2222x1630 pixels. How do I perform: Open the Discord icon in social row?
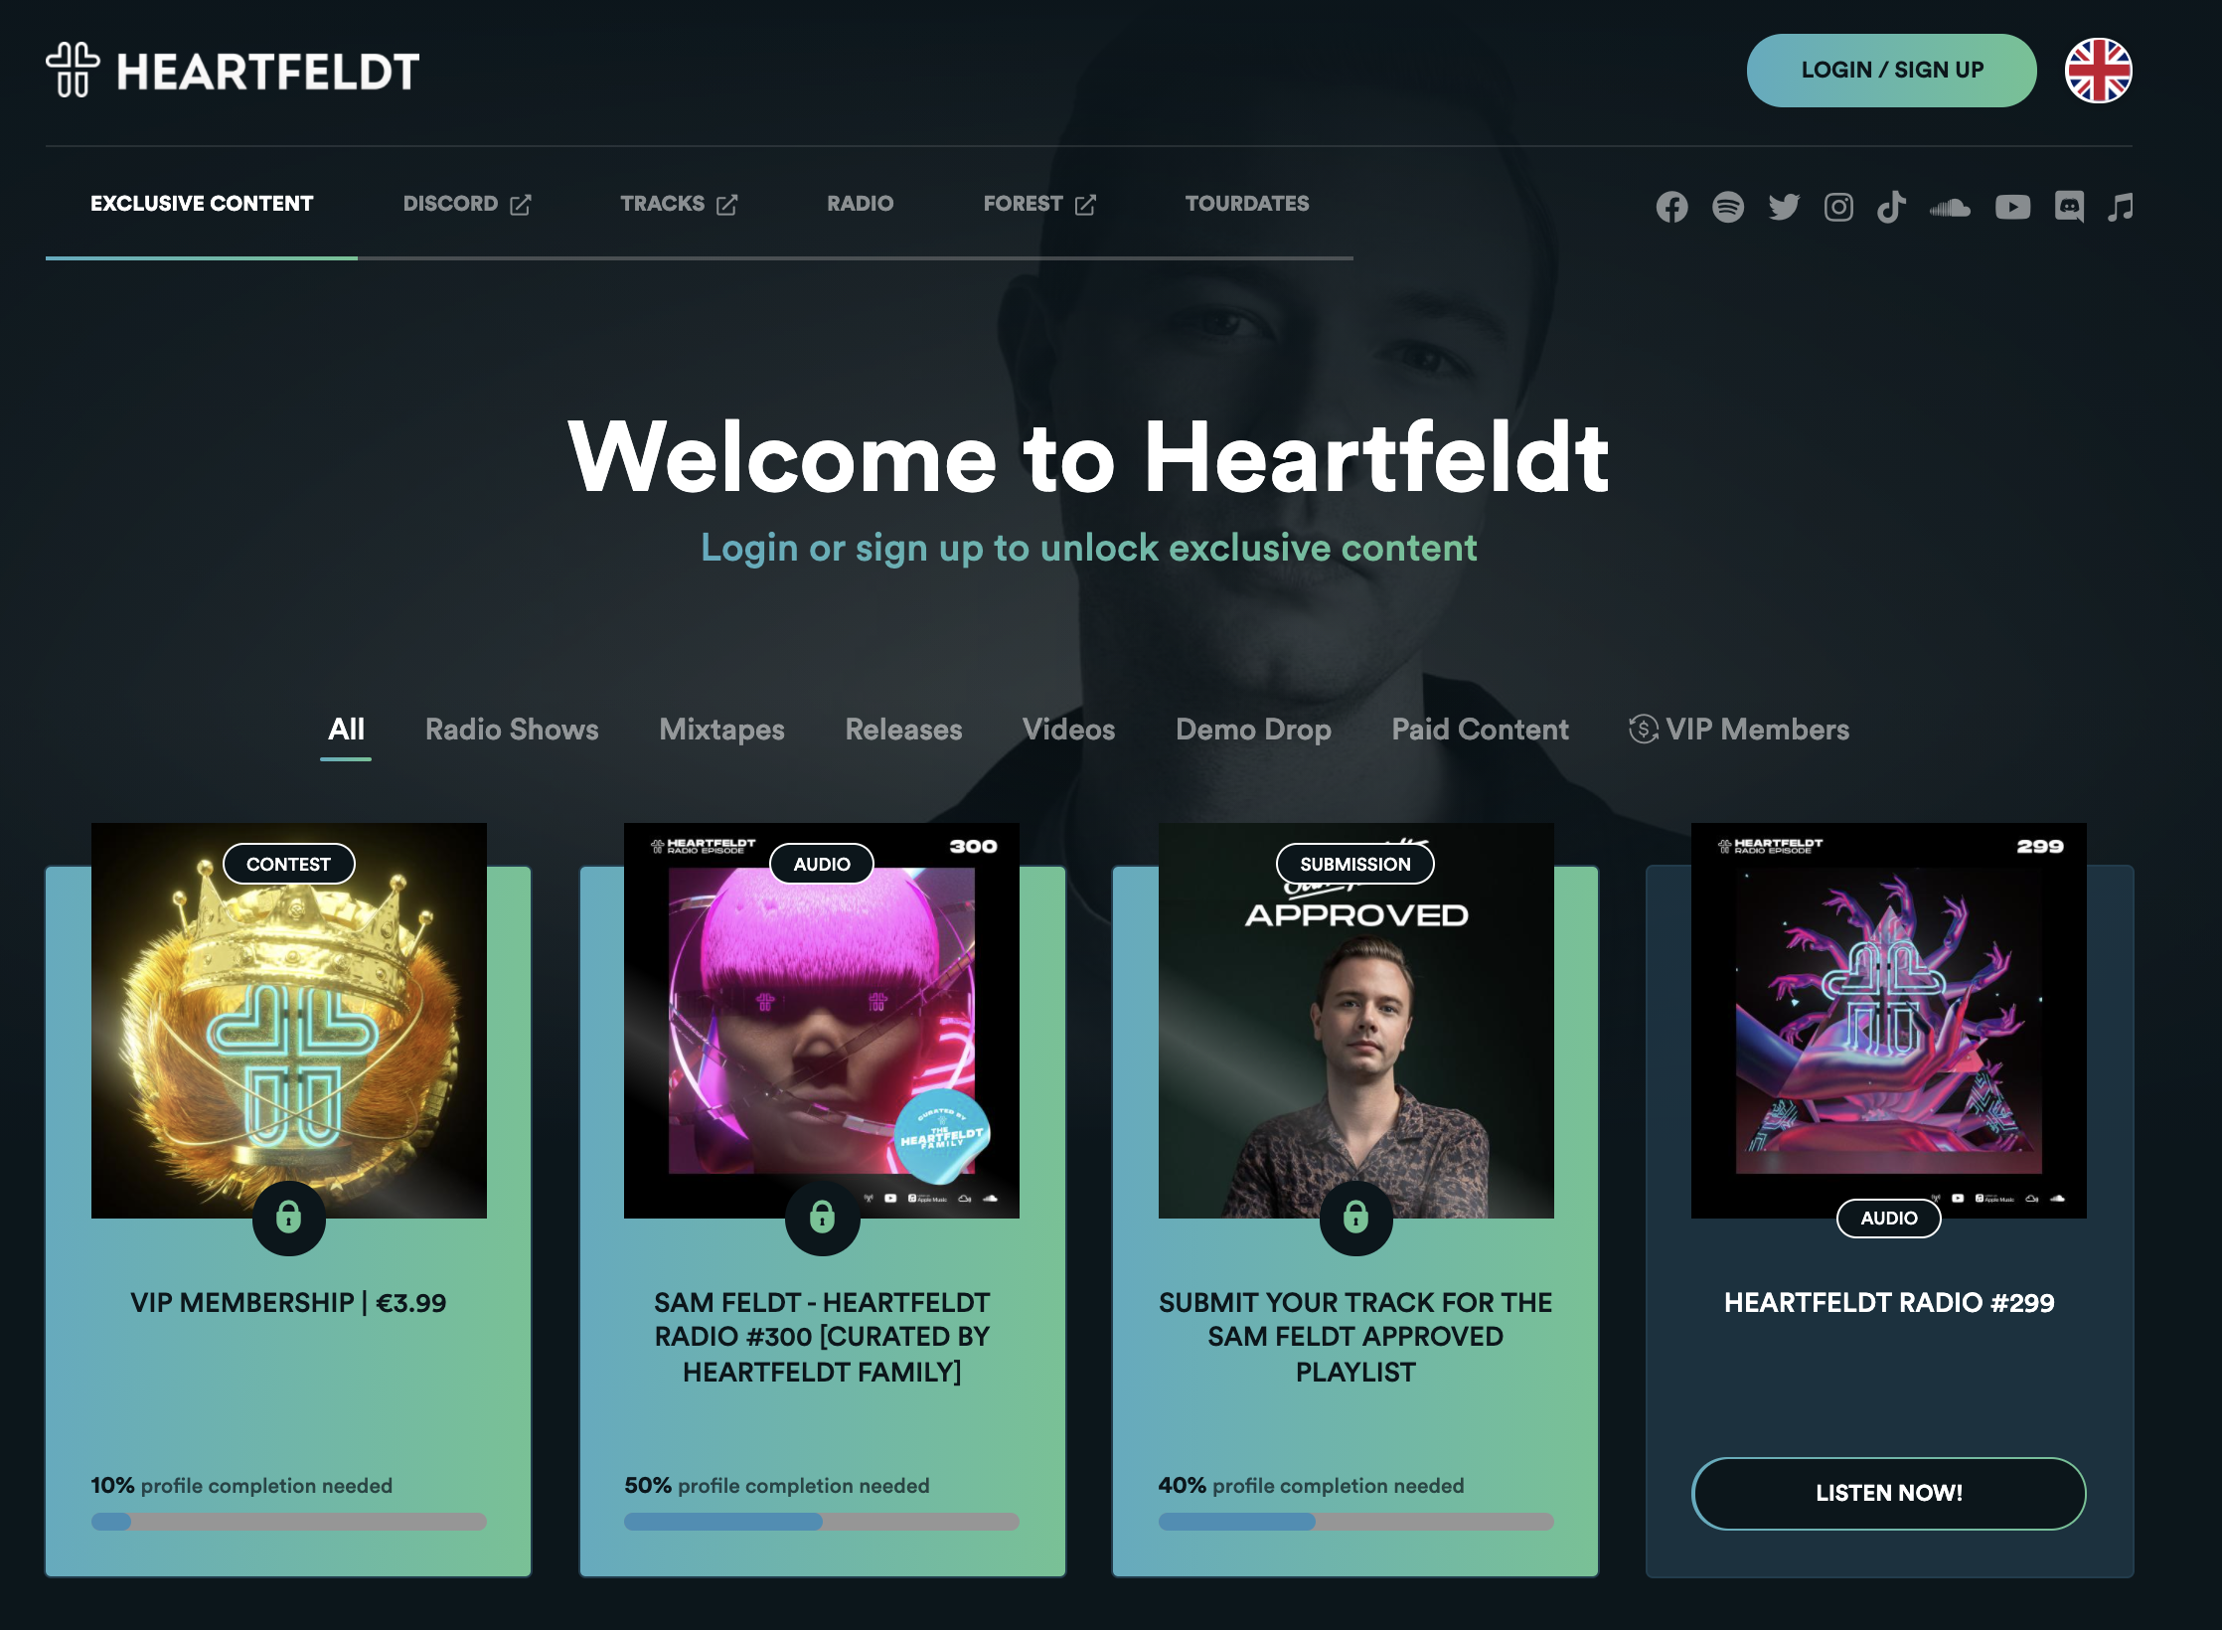point(2069,207)
